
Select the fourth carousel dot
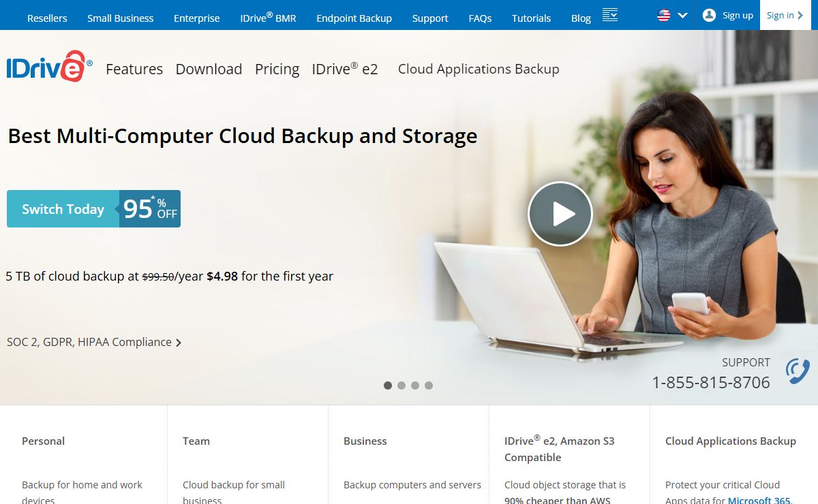pos(429,385)
